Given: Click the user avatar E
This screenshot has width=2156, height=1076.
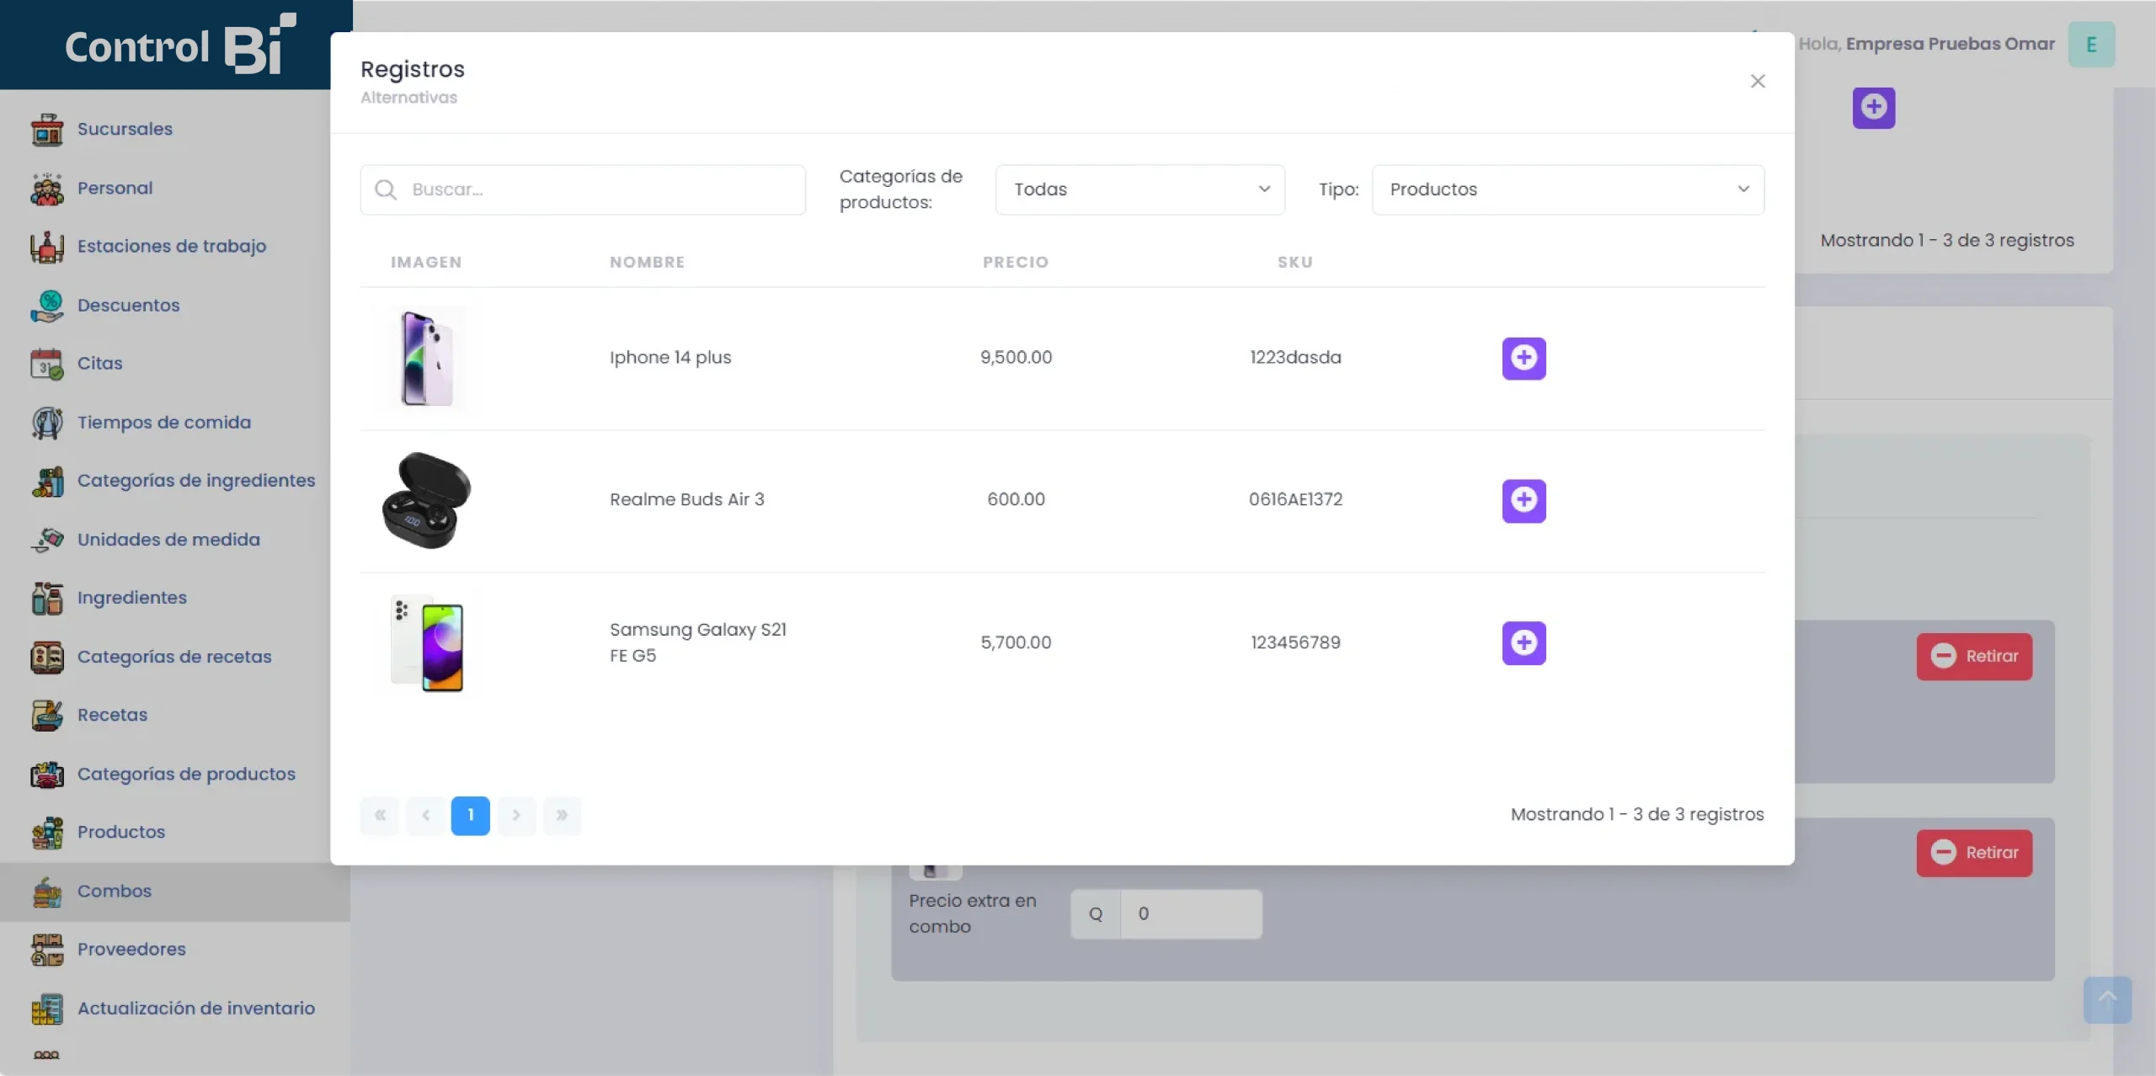Looking at the screenshot, I should pyautogui.click(x=2091, y=44).
